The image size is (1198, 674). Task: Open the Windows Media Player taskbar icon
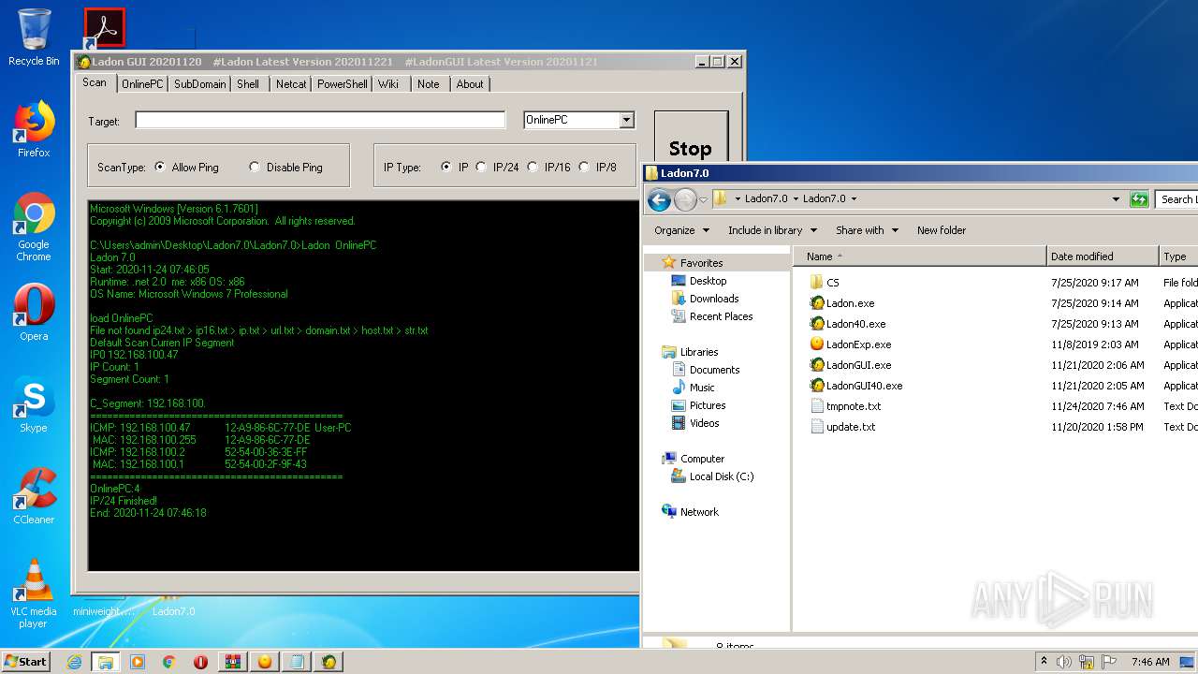point(138,662)
